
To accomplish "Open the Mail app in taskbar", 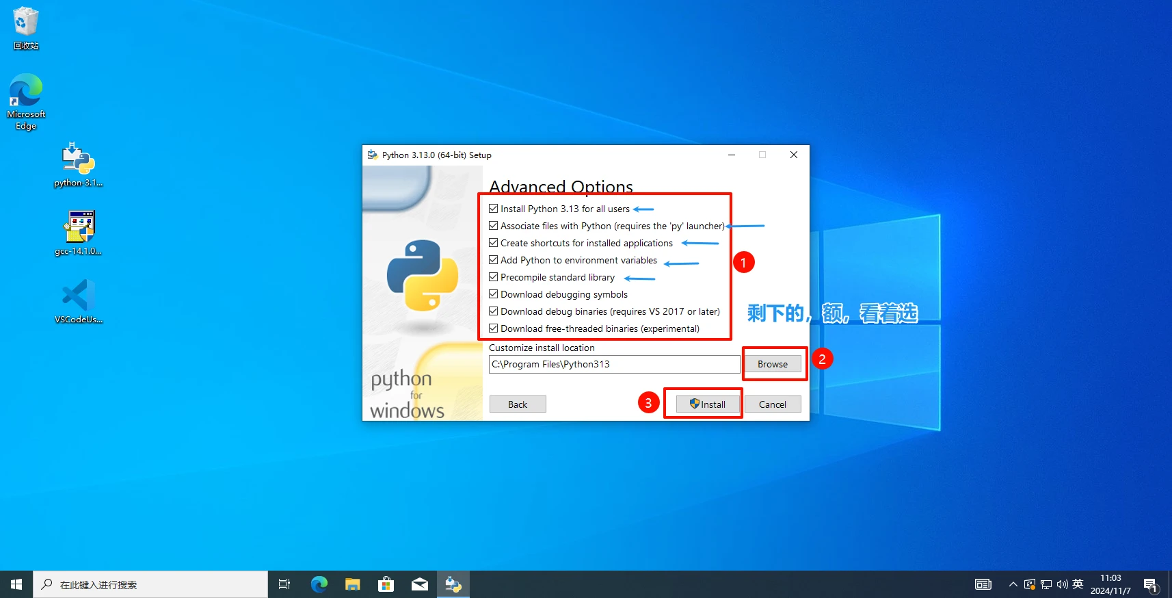I will (419, 584).
